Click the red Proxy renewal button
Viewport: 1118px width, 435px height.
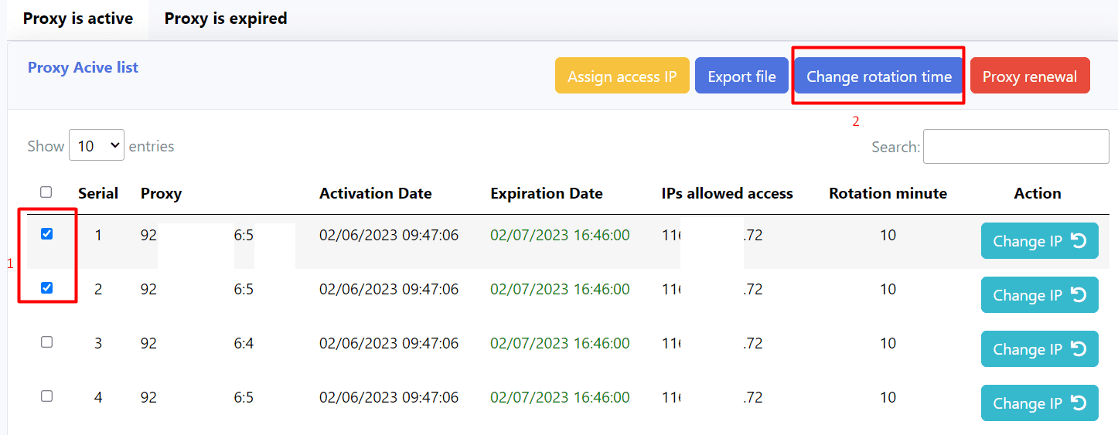coord(1029,76)
